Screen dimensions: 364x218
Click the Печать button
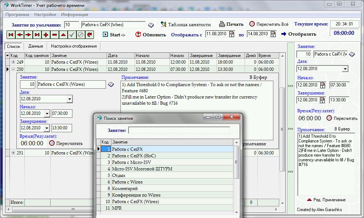click(x=232, y=24)
